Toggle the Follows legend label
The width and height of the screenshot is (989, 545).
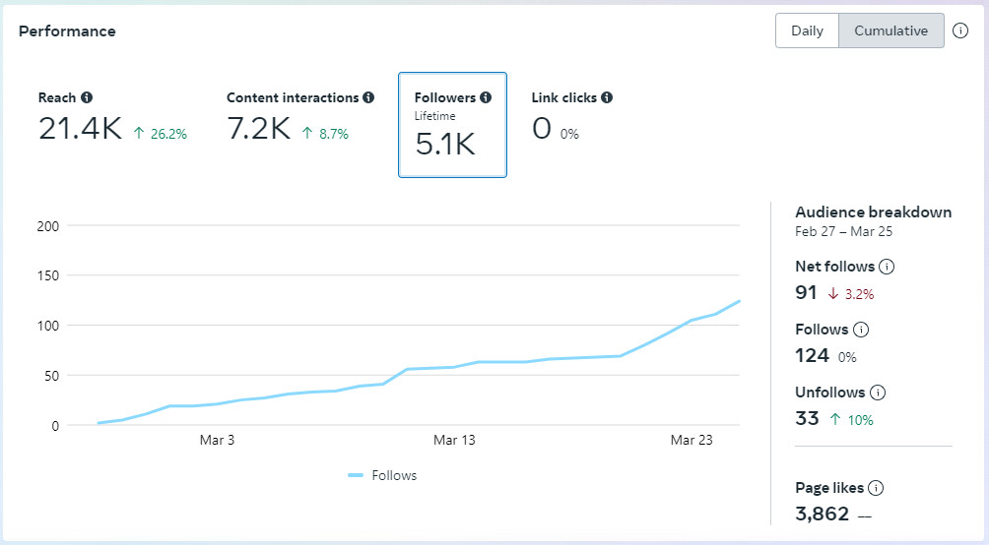394,476
